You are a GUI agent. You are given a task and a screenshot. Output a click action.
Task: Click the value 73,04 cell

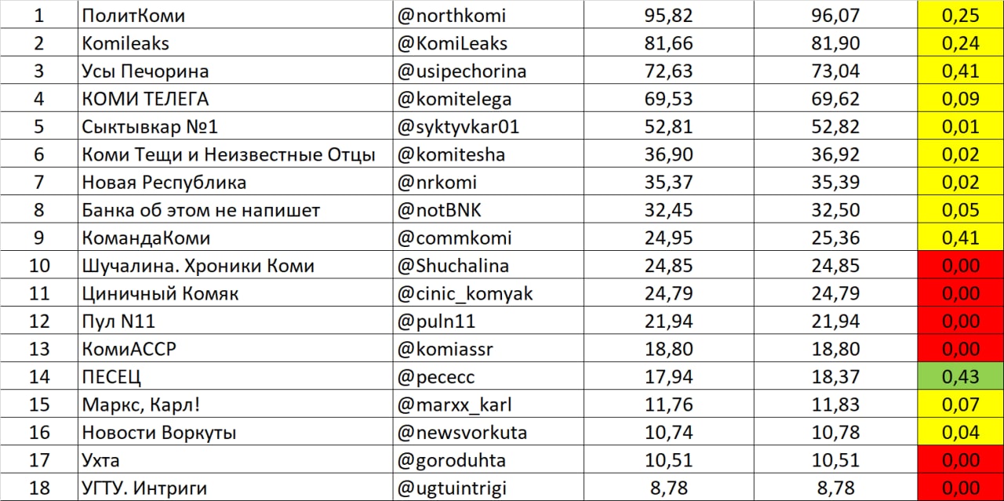[x=835, y=71]
